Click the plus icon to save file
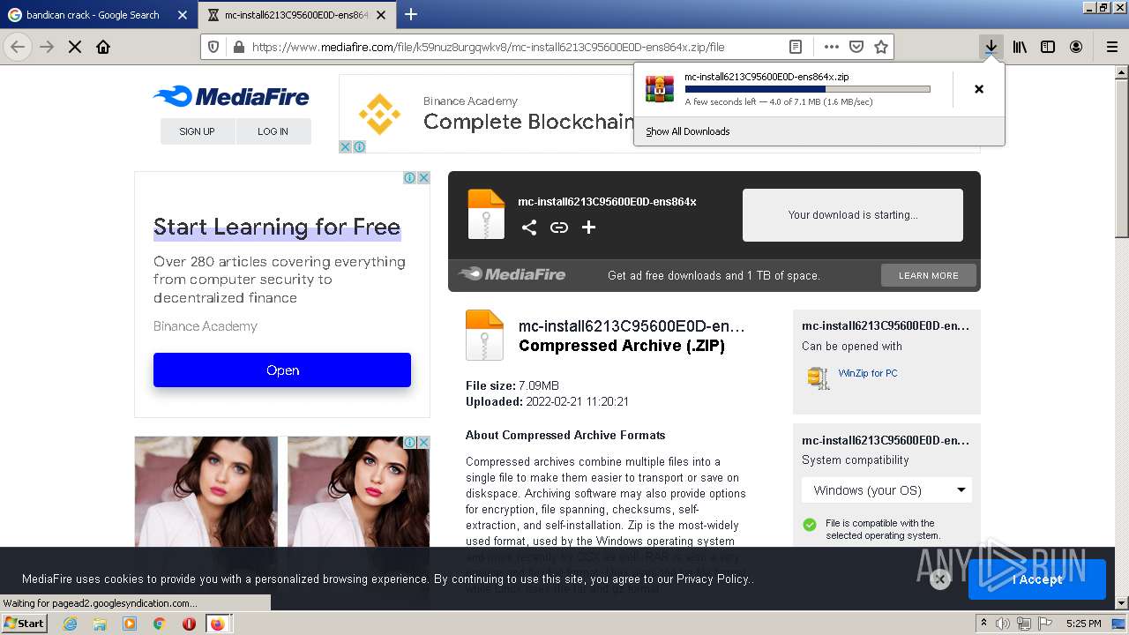The height and width of the screenshot is (635, 1129). point(589,228)
